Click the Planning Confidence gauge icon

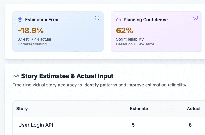click(x=119, y=20)
